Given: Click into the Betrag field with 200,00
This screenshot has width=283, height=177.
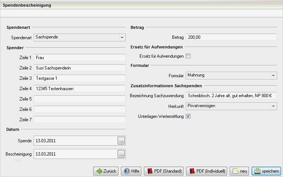Looking at the screenshot, I should click(x=231, y=37).
